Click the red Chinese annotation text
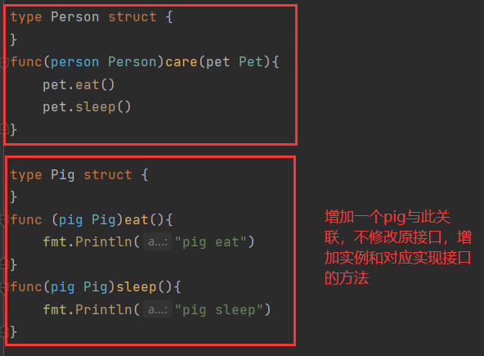Screen dimensions: 484x356 [x=397, y=247]
